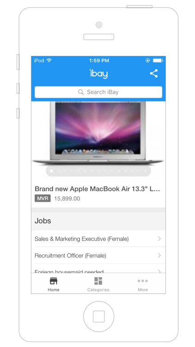Tap the MacBook Air product image
This screenshot has width=195, height=347.
(x=98, y=133)
